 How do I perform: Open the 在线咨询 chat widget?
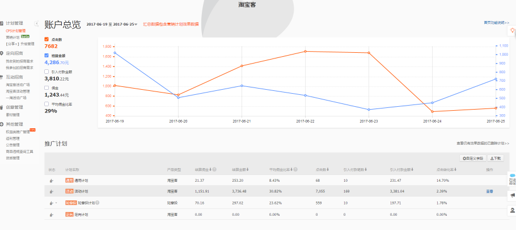point(511,180)
